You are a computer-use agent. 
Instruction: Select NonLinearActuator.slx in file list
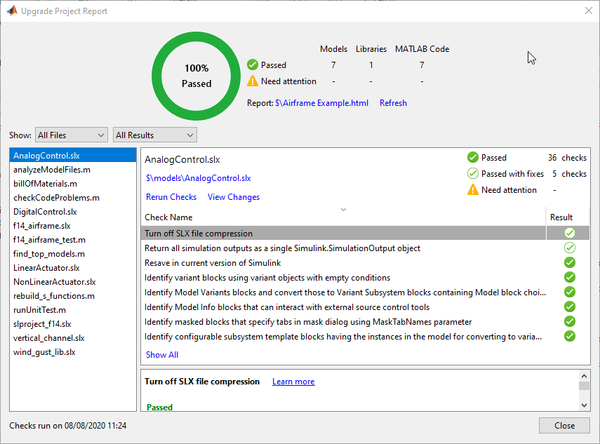tap(73, 282)
